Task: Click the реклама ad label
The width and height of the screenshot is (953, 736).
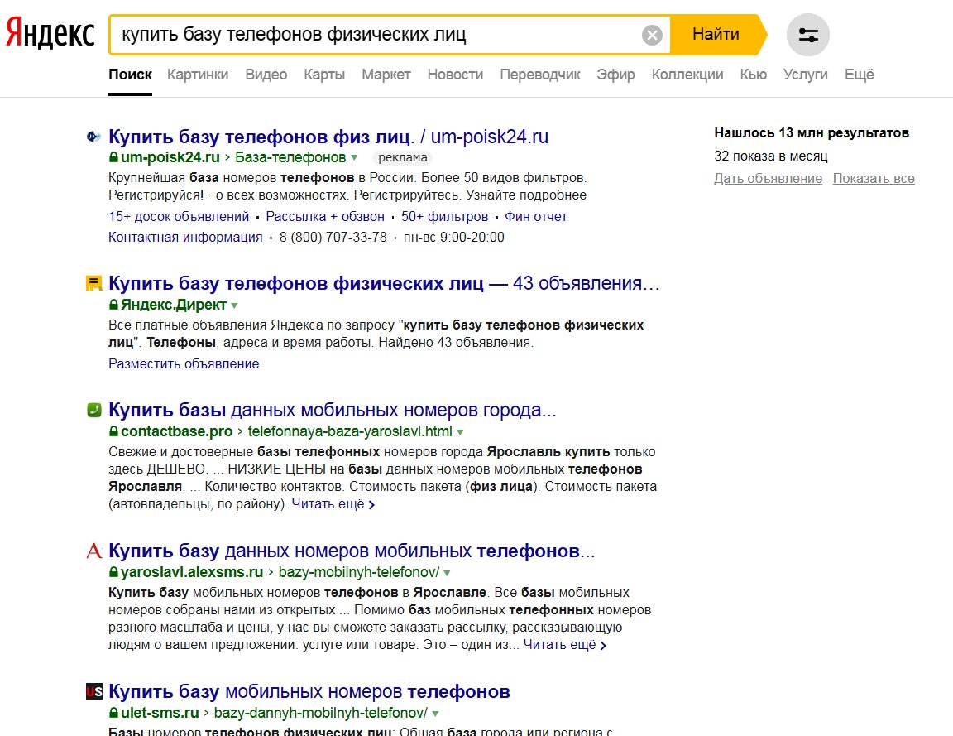Action: coord(402,157)
